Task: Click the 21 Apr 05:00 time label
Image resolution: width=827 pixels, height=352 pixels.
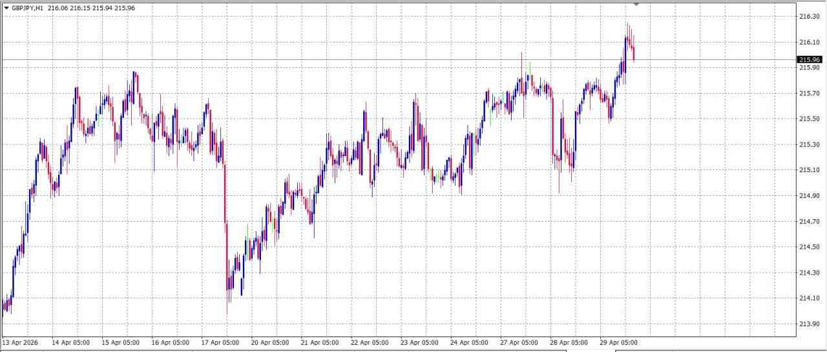Action: [x=320, y=342]
